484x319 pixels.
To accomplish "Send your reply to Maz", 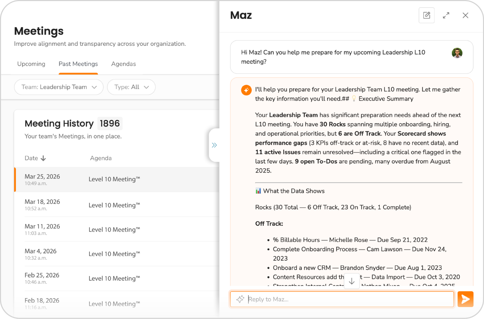I will 465,299.
